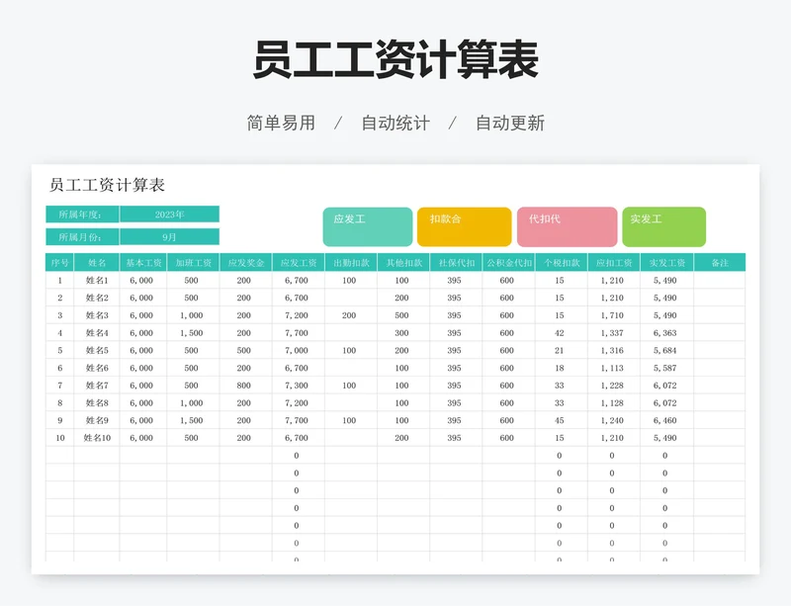Select the 300 其他扣款 cell for 姓名4
Viewport: 791px width, 606px height.
tap(403, 332)
